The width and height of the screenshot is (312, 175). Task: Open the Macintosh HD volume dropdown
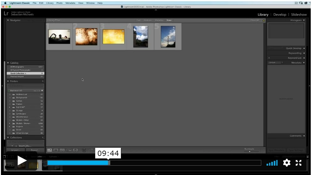coord(42,91)
